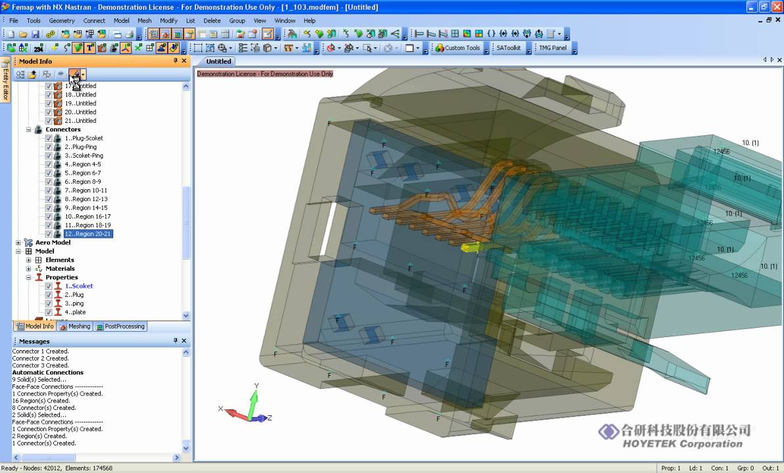
Task: Click the white color swatch in toolbar
Action: click(x=410, y=48)
